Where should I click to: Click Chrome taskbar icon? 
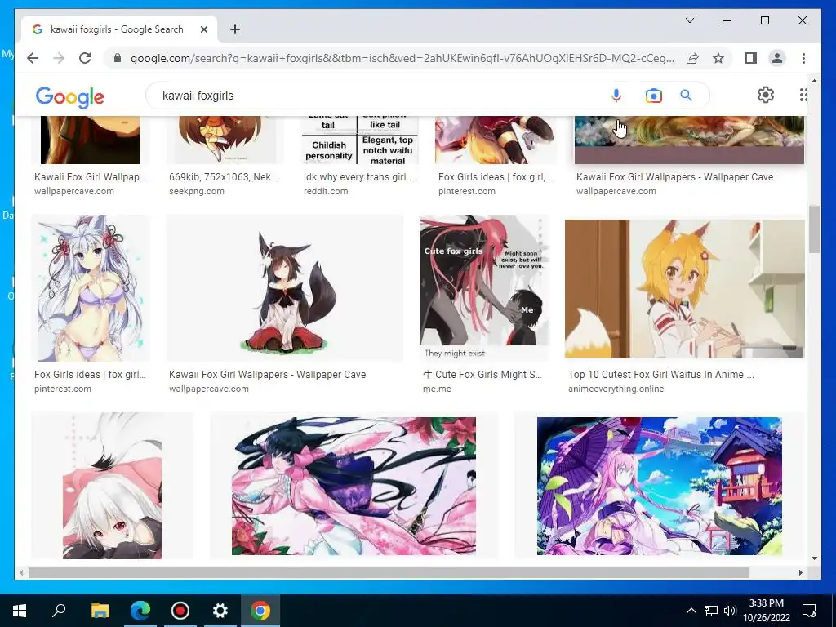click(260, 611)
